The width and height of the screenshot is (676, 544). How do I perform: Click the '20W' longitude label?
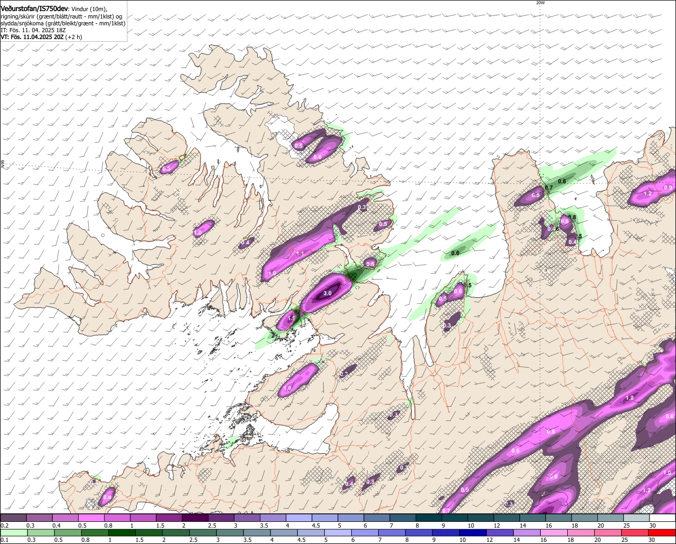point(540,3)
